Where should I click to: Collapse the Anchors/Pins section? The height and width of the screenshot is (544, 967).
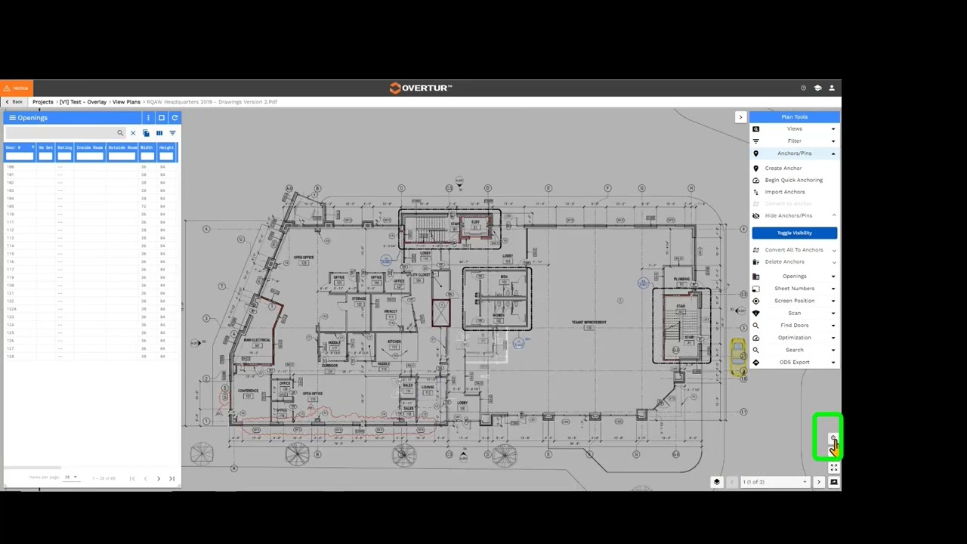pos(794,153)
